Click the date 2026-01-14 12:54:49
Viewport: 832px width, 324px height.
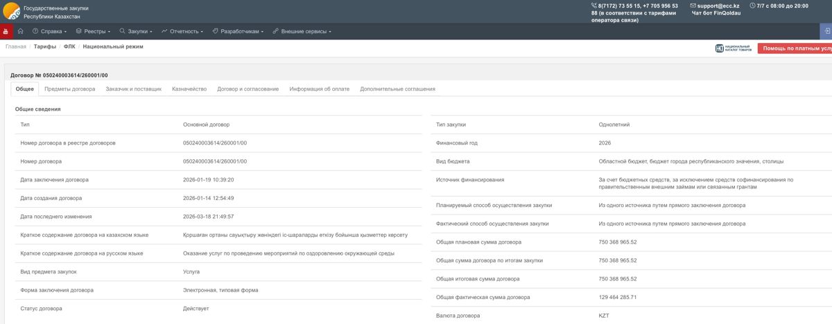pyautogui.click(x=208, y=198)
